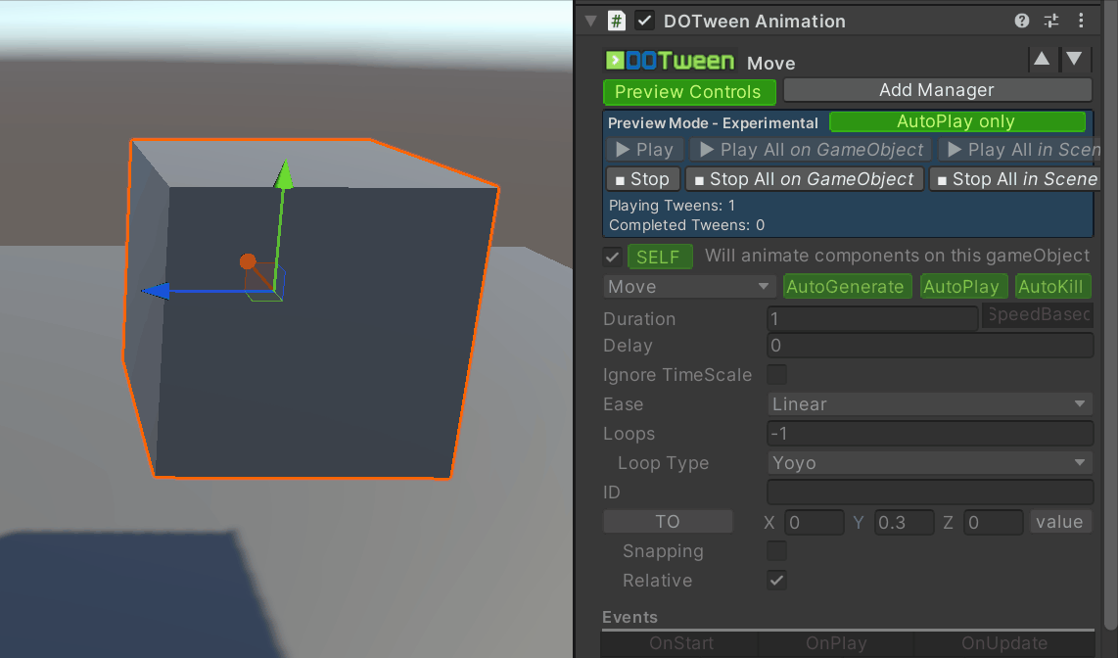The image size is (1118, 658).
Task: Collapse the DOTween Animation component
Action: (590, 21)
